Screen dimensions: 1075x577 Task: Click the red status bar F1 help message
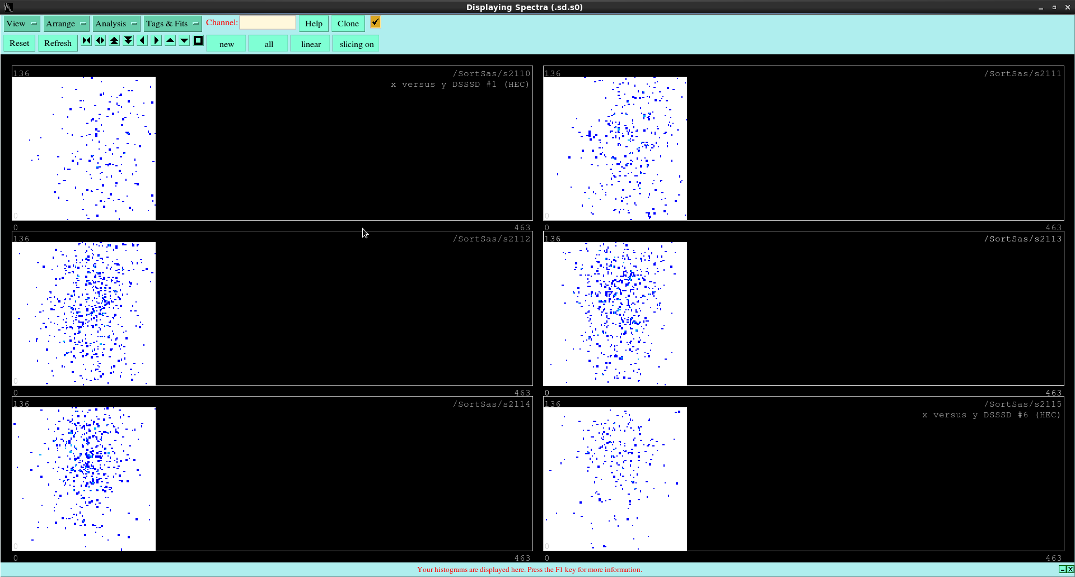[x=530, y=570]
